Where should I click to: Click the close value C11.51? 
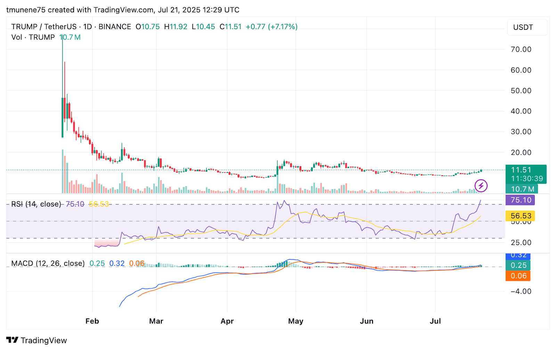click(x=230, y=27)
